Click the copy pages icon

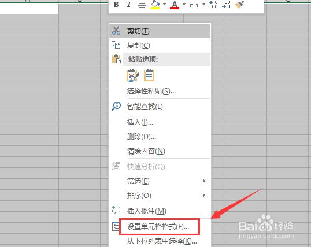(x=116, y=45)
